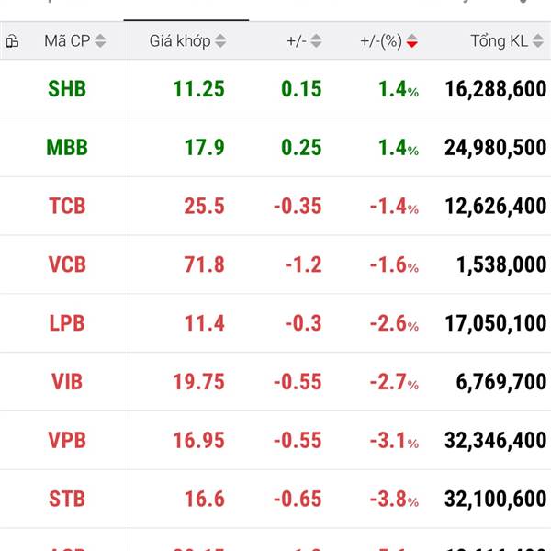Click LPB percent change -2.6%
This screenshot has width=551, height=551.
[x=394, y=323]
